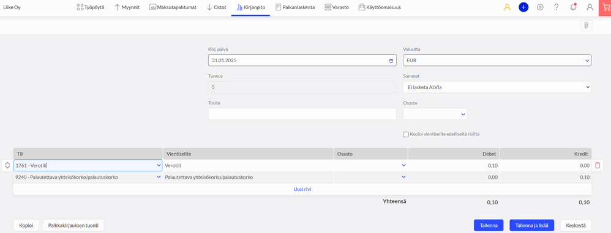Screen dimensions: 611x233
Task: Open the Summat 'Ei lasketa ALVIa' dropdown
Action: (x=497, y=87)
